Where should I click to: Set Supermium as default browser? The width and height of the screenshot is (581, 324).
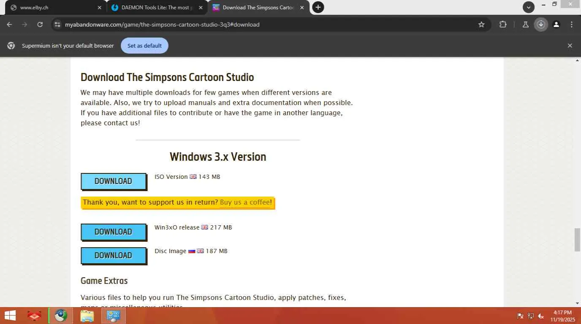(144, 46)
